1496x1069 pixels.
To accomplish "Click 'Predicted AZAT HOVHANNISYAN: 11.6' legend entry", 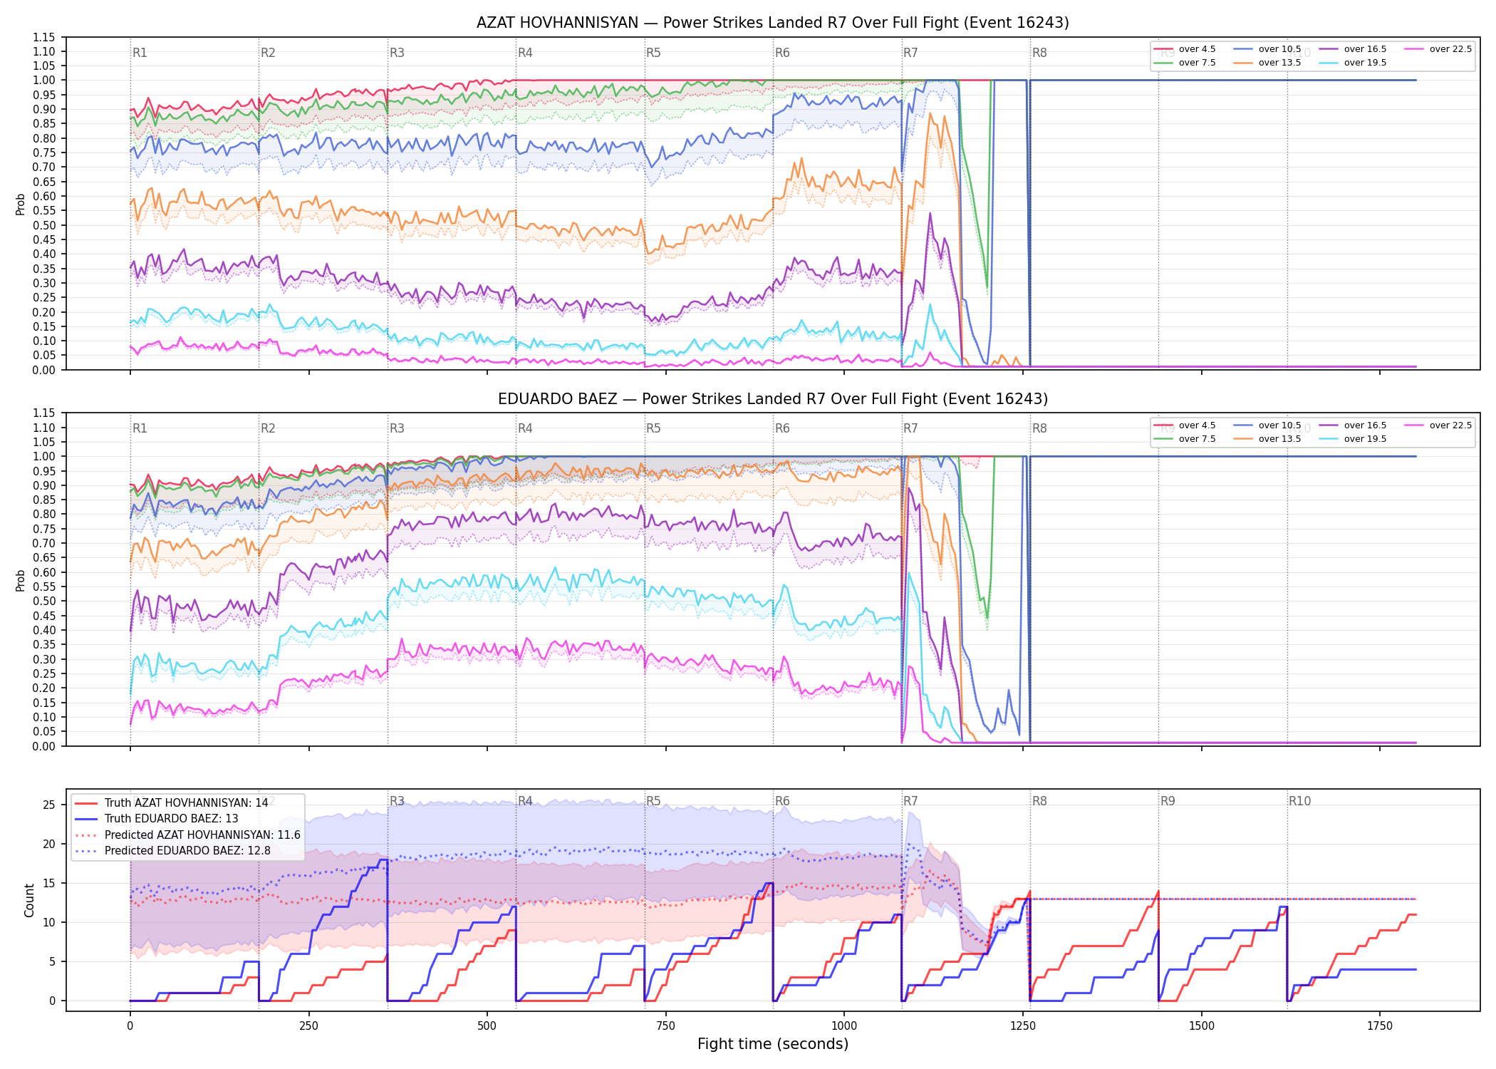I will tap(187, 835).
